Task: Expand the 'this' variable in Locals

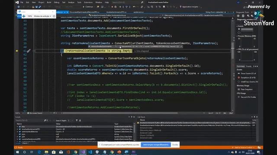Action: click(17, 127)
